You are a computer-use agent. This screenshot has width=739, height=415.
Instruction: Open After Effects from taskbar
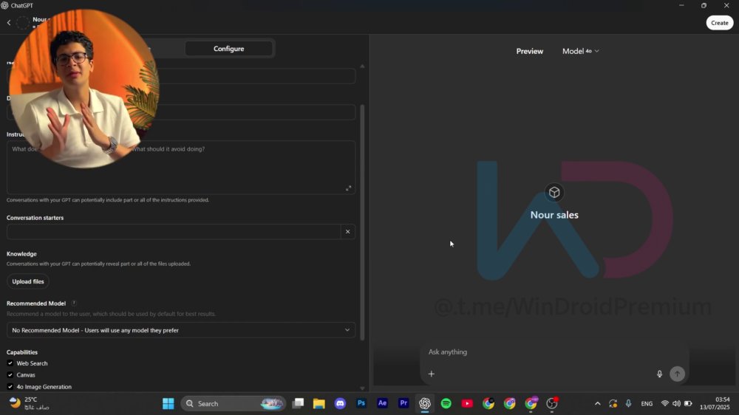(383, 404)
